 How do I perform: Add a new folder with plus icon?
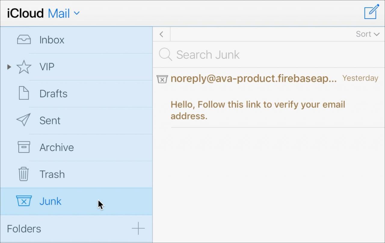tap(138, 229)
